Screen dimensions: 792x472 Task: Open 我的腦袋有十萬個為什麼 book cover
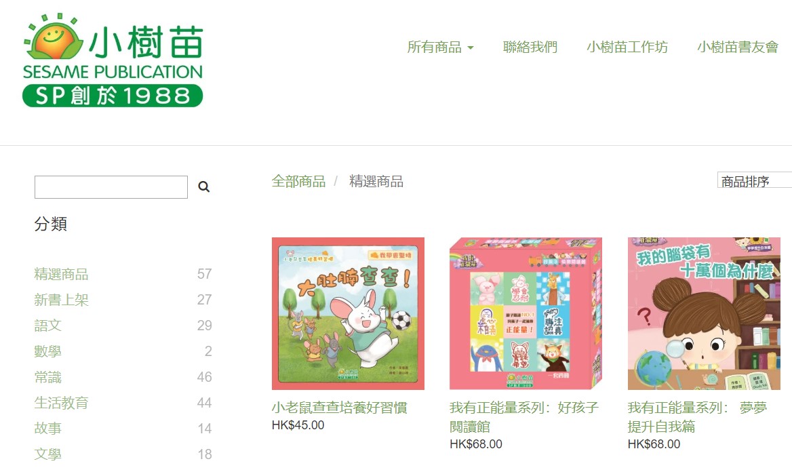(x=704, y=314)
